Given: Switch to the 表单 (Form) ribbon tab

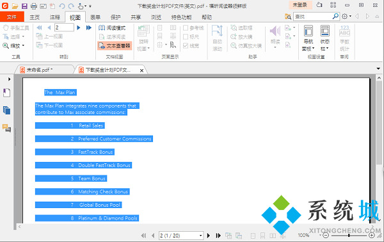Looking at the screenshot, I should click(x=95, y=17).
